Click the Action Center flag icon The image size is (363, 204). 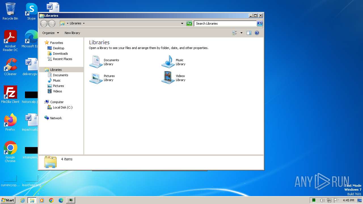(x=336, y=200)
